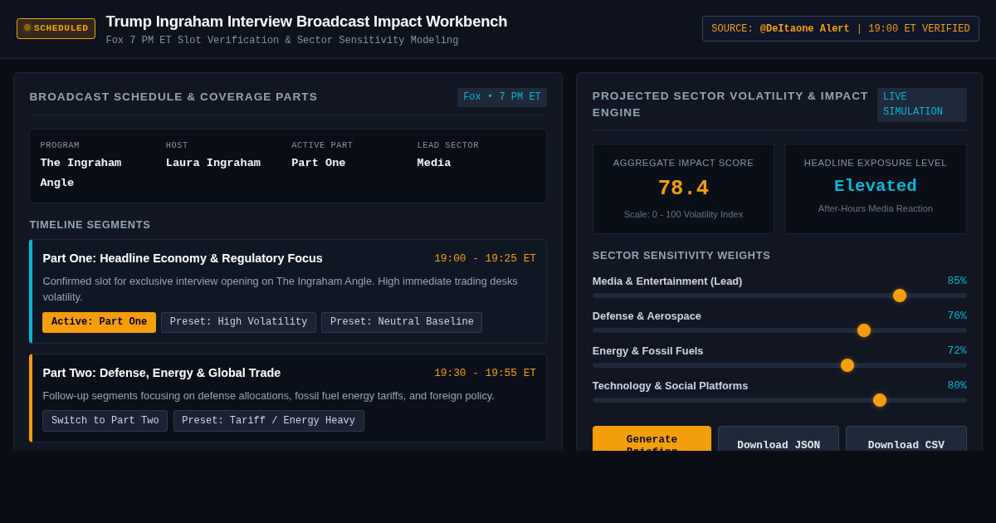Image resolution: width=996 pixels, height=523 pixels.
Task: Adjust Technology & Social Platforms slider
Action: tap(779, 400)
